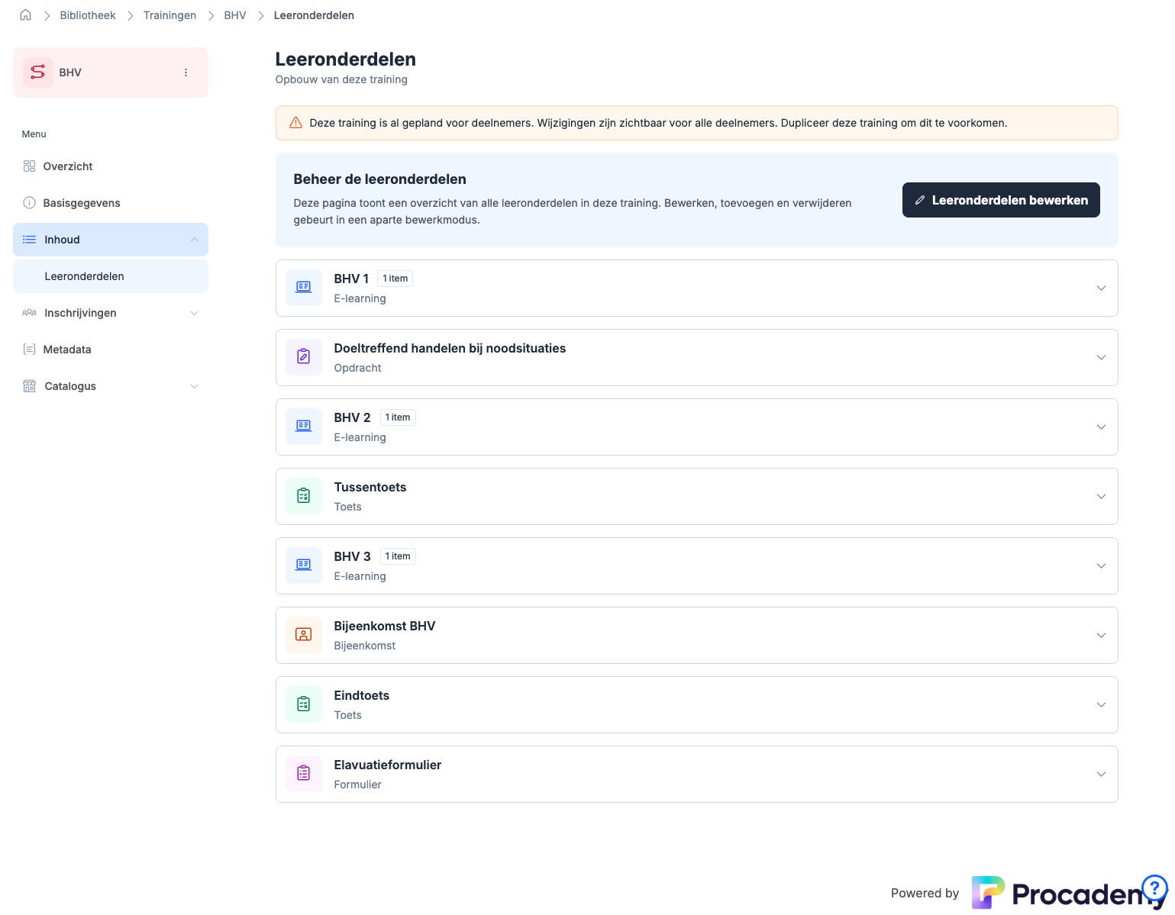Expand the Catalogus sidebar menu
This screenshot has width=1175, height=915.
(194, 386)
